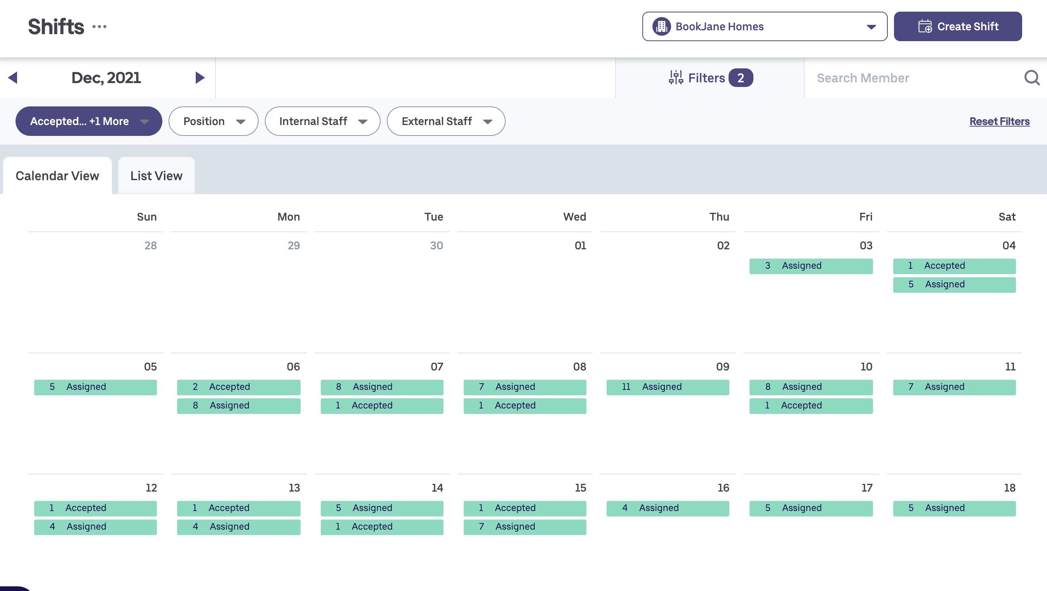
Task: Open the 11 Assigned shifts on the 09th
Action: pos(667,387)
